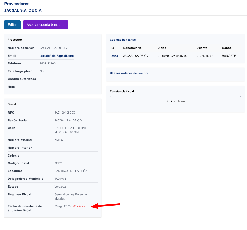Go to the Proveedores breadcrumb heading

point(17,4)
